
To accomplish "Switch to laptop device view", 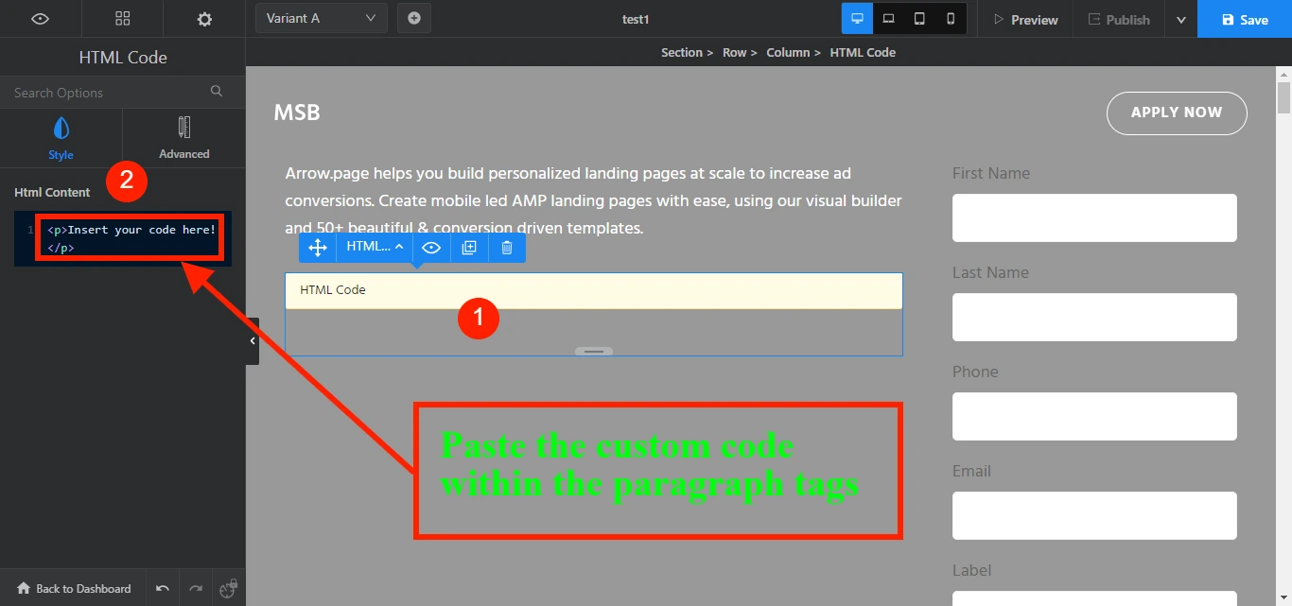I will [x=889, y=18].
